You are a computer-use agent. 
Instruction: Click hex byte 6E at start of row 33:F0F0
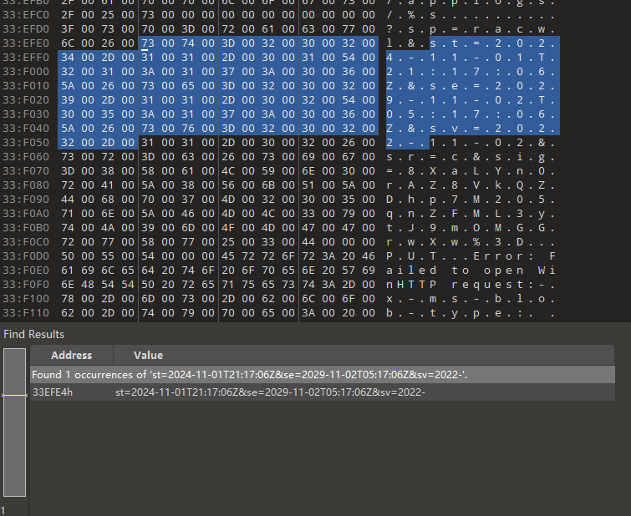point(68,285)
